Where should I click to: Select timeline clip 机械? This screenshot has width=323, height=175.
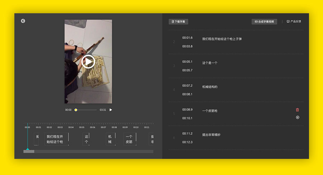click(111, 139)
